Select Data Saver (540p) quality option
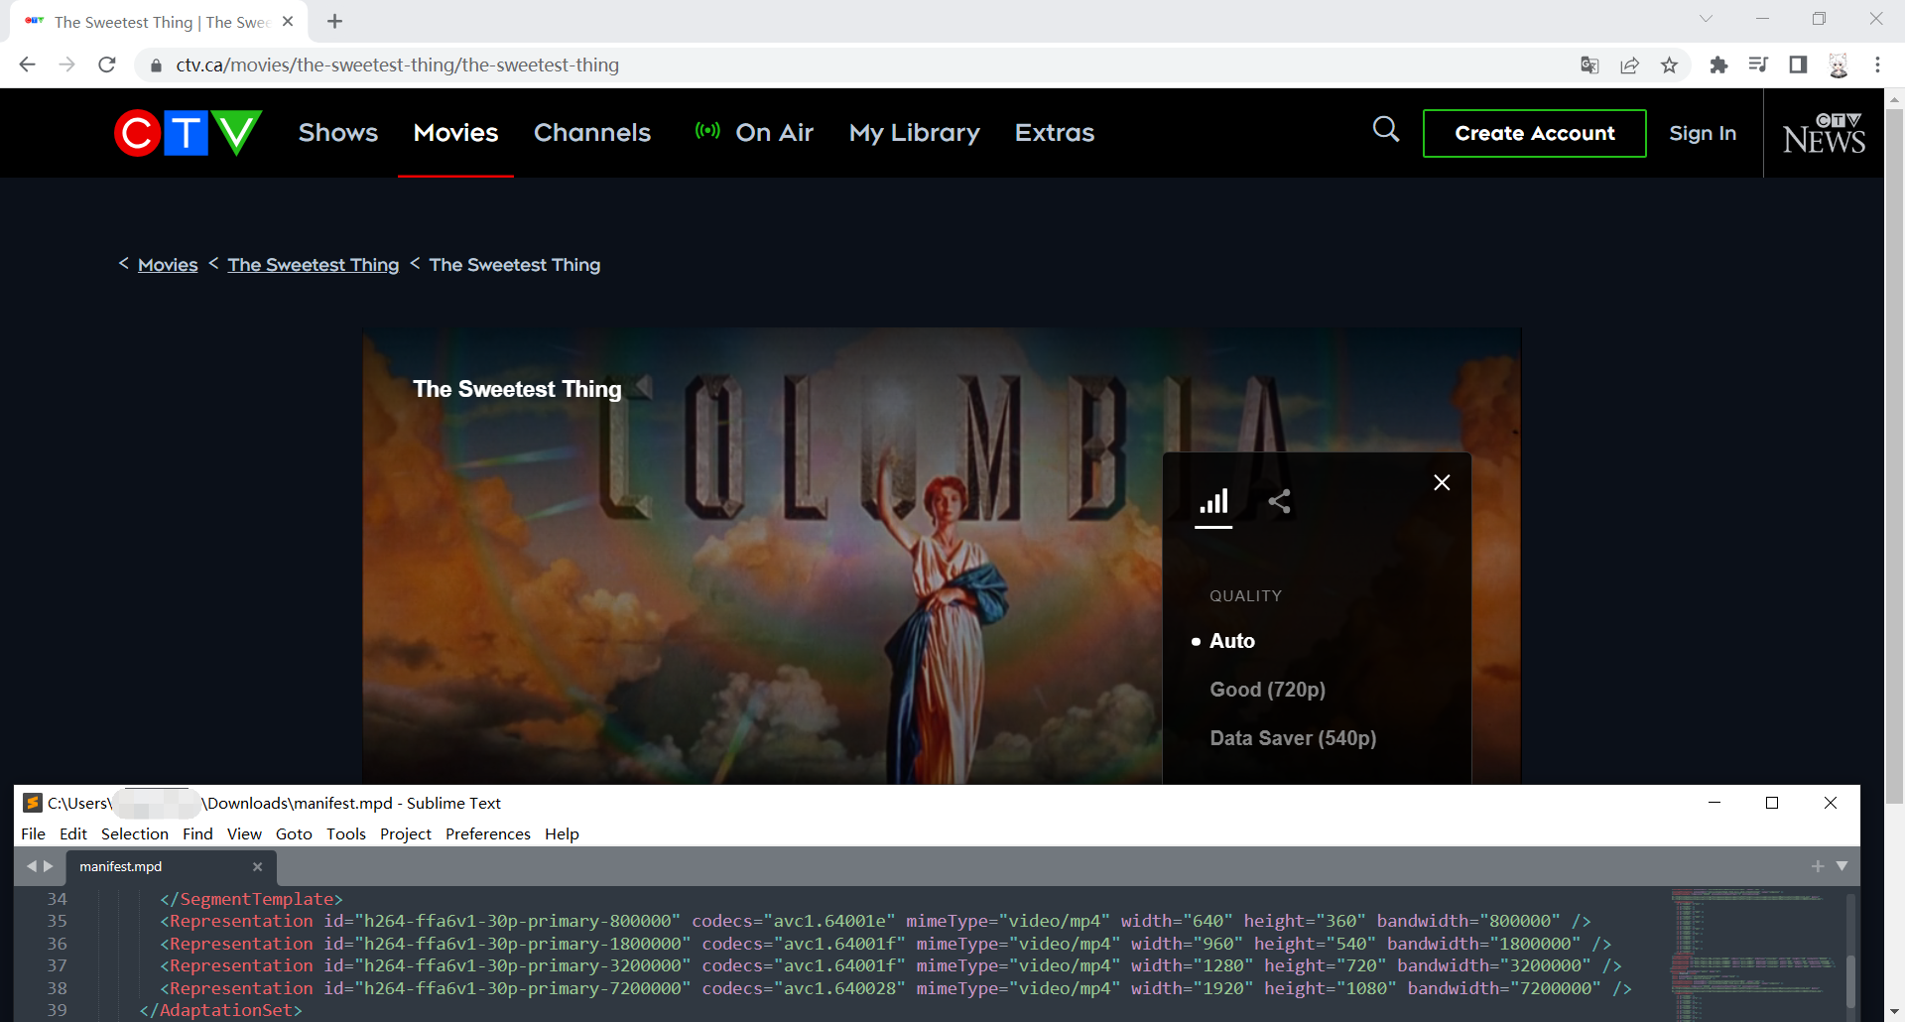Screen dimensions: 1905x1022 1293,738
